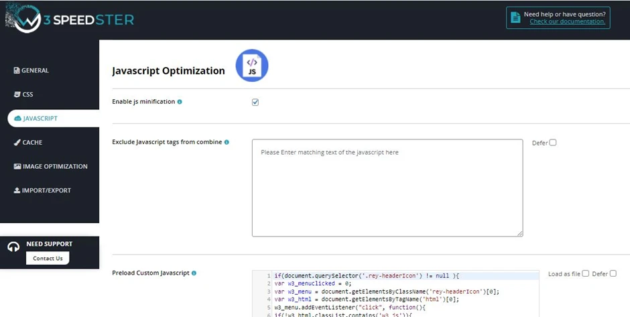630x317 pixels.
Task: Click info icon next to Enable js minification
Action: 180,102
